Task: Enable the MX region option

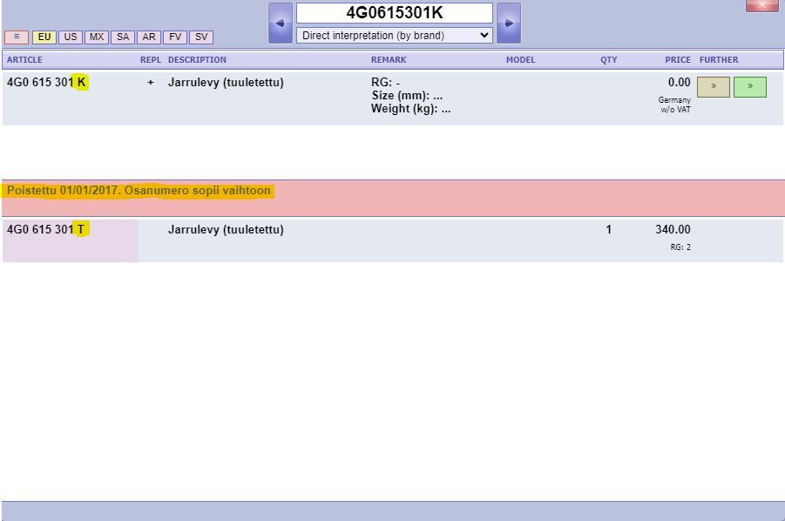Action: 97,37
